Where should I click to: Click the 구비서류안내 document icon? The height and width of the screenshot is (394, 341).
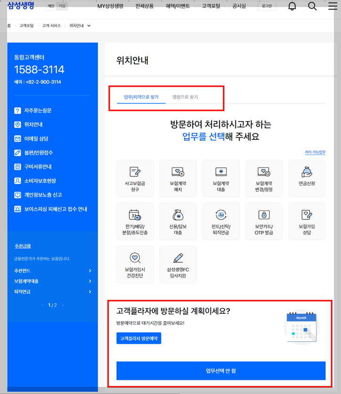click(17, 167)
